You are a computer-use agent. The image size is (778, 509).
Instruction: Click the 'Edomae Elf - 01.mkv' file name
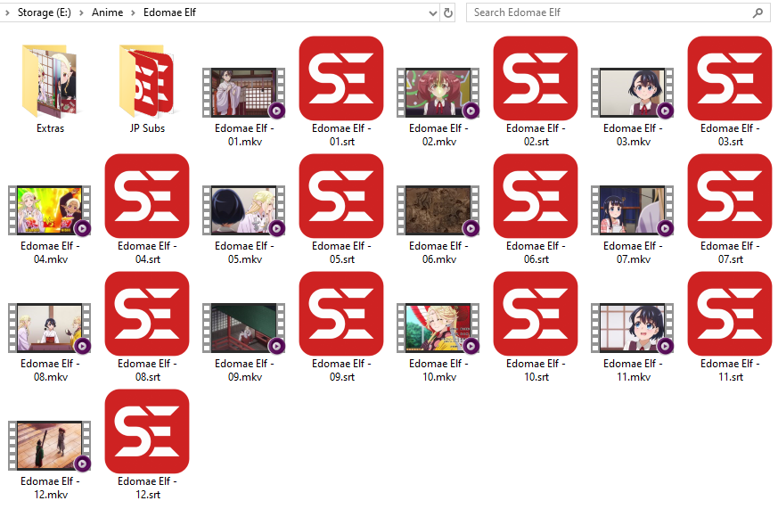(x=244, y=135)
